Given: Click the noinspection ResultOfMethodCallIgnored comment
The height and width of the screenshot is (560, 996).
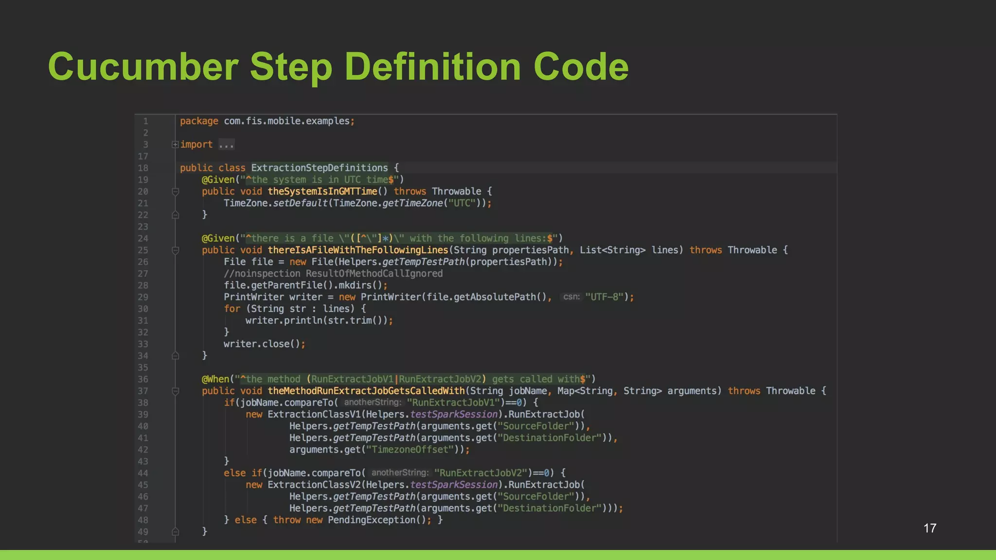Looking at the screenshot, I should click(333, 274).
